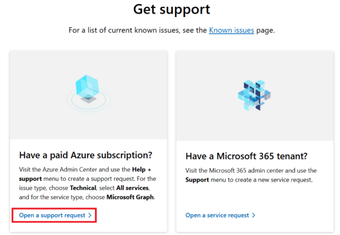The height and width of the screenshot is (235, 340).
Task: Click Have a paid Azure subscription heading
Action: point(86,155)
